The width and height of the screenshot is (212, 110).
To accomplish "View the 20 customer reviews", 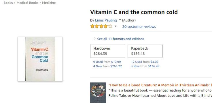I will [139, 27].
